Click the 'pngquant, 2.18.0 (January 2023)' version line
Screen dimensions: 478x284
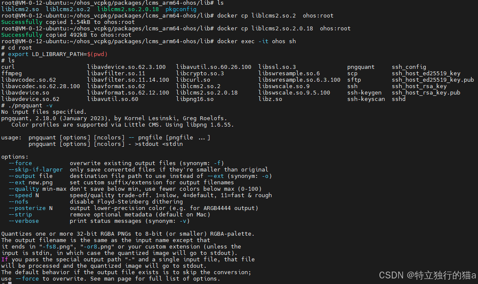click(x=114, y=118)
